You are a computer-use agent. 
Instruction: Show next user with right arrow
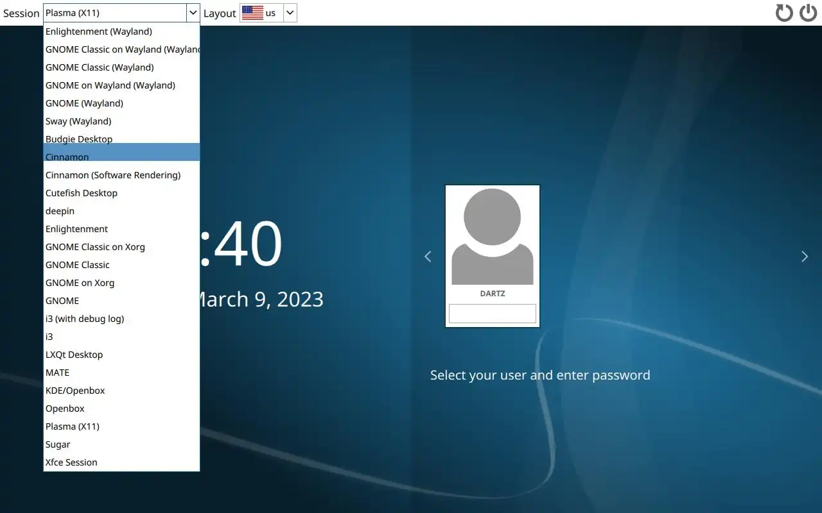805,256
